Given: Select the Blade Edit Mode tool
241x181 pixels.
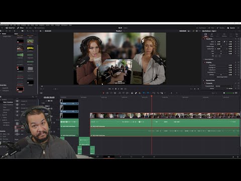Looking at the screenshot, I should tap(115, 93).
